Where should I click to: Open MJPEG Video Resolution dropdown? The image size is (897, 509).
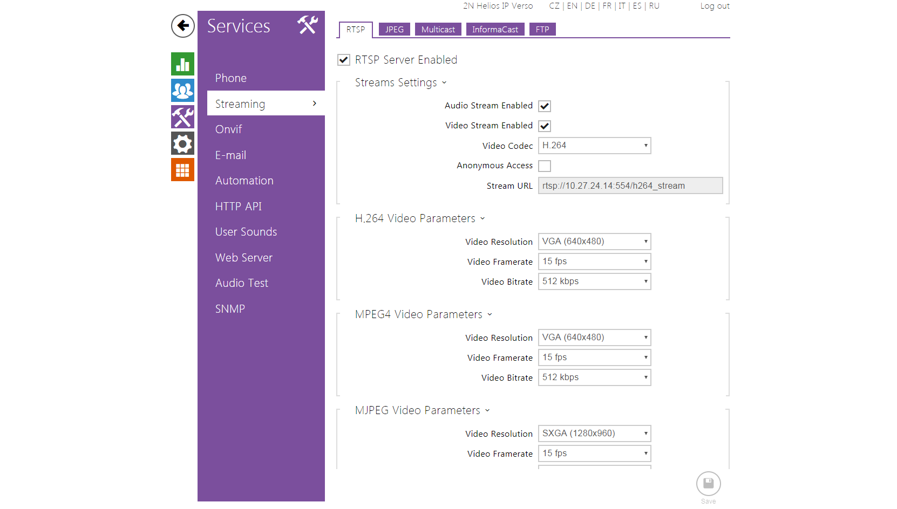(x=594, y=434)
